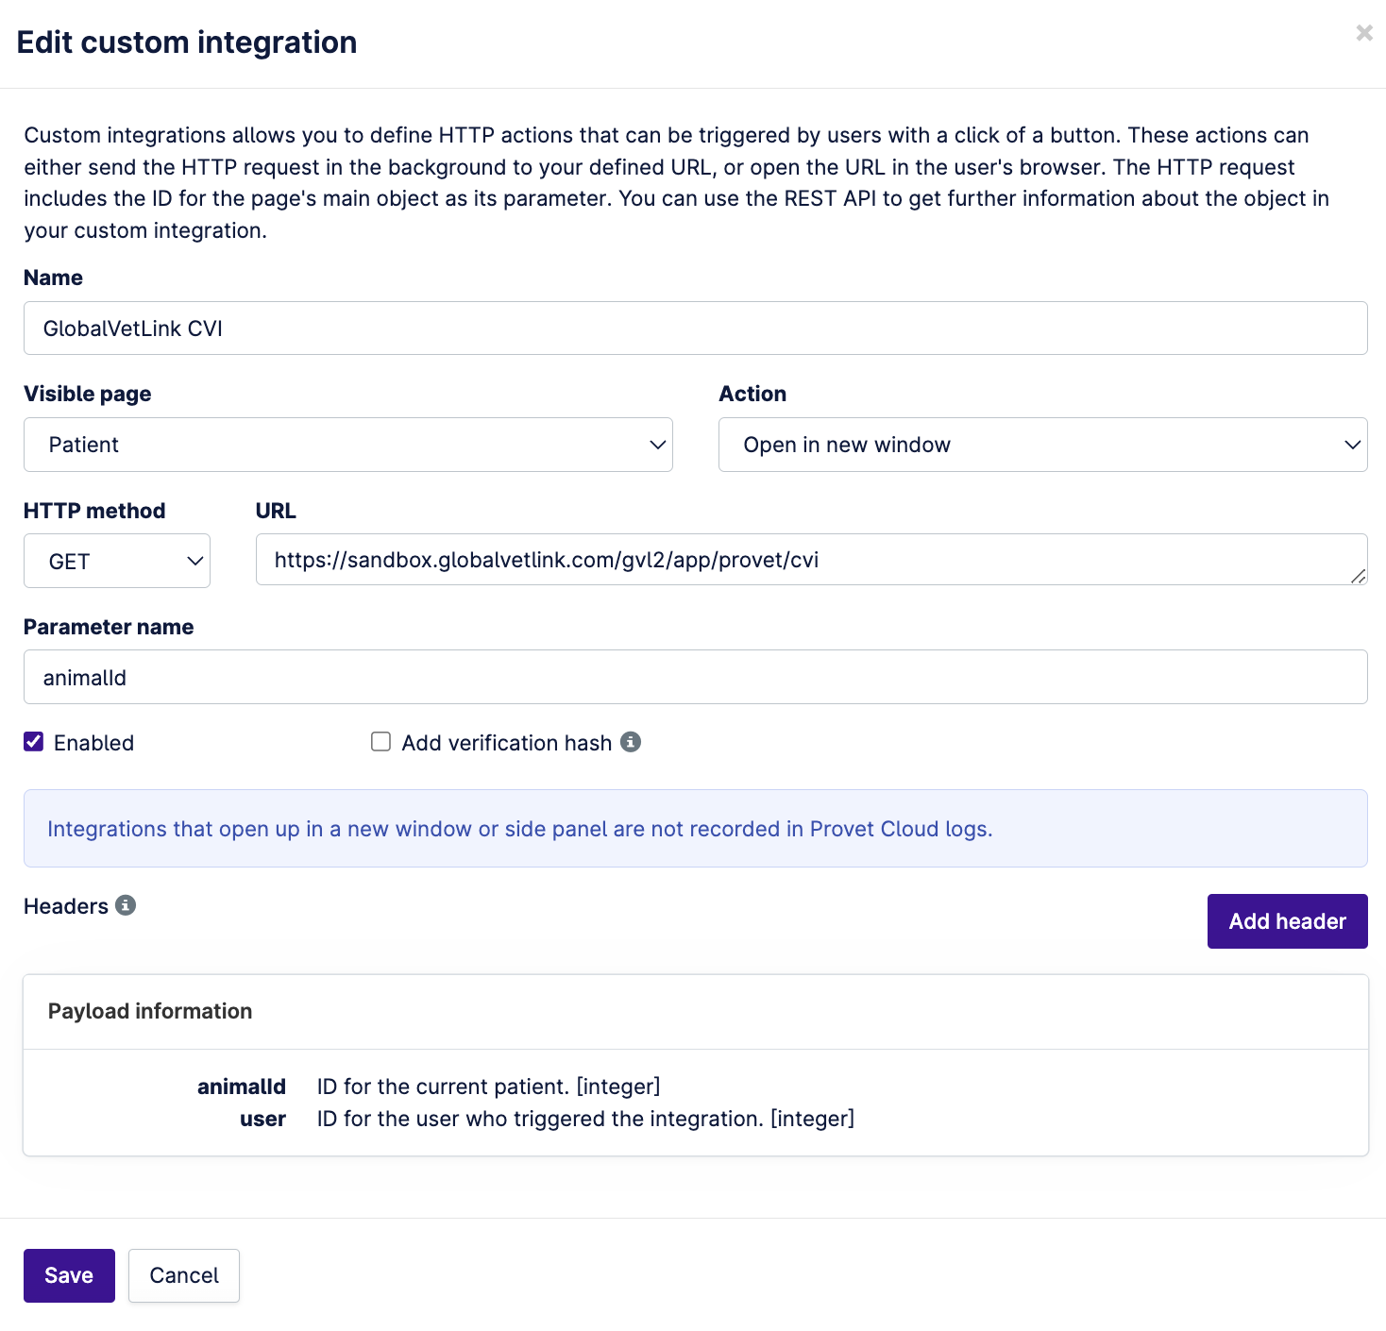Click the Parameter name field
The width and height of the screenshot is (1386, 1331).
(696, 677)
